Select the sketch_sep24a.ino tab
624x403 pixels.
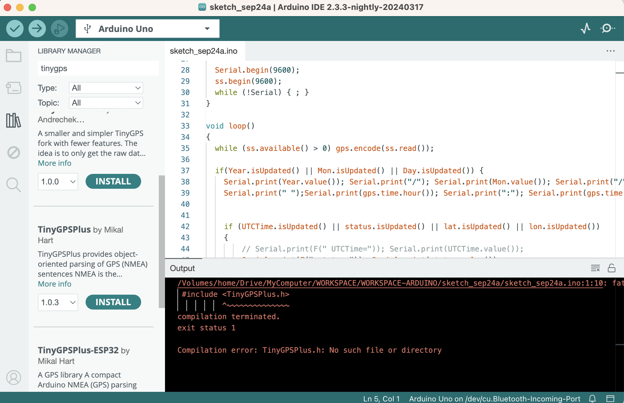pyautogui.click(x=204, y=51)
